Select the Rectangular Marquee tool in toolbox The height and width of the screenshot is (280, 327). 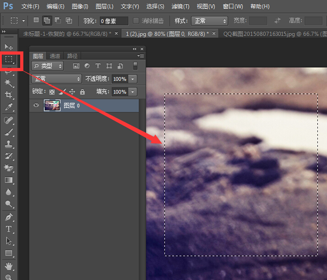(9, 59)
